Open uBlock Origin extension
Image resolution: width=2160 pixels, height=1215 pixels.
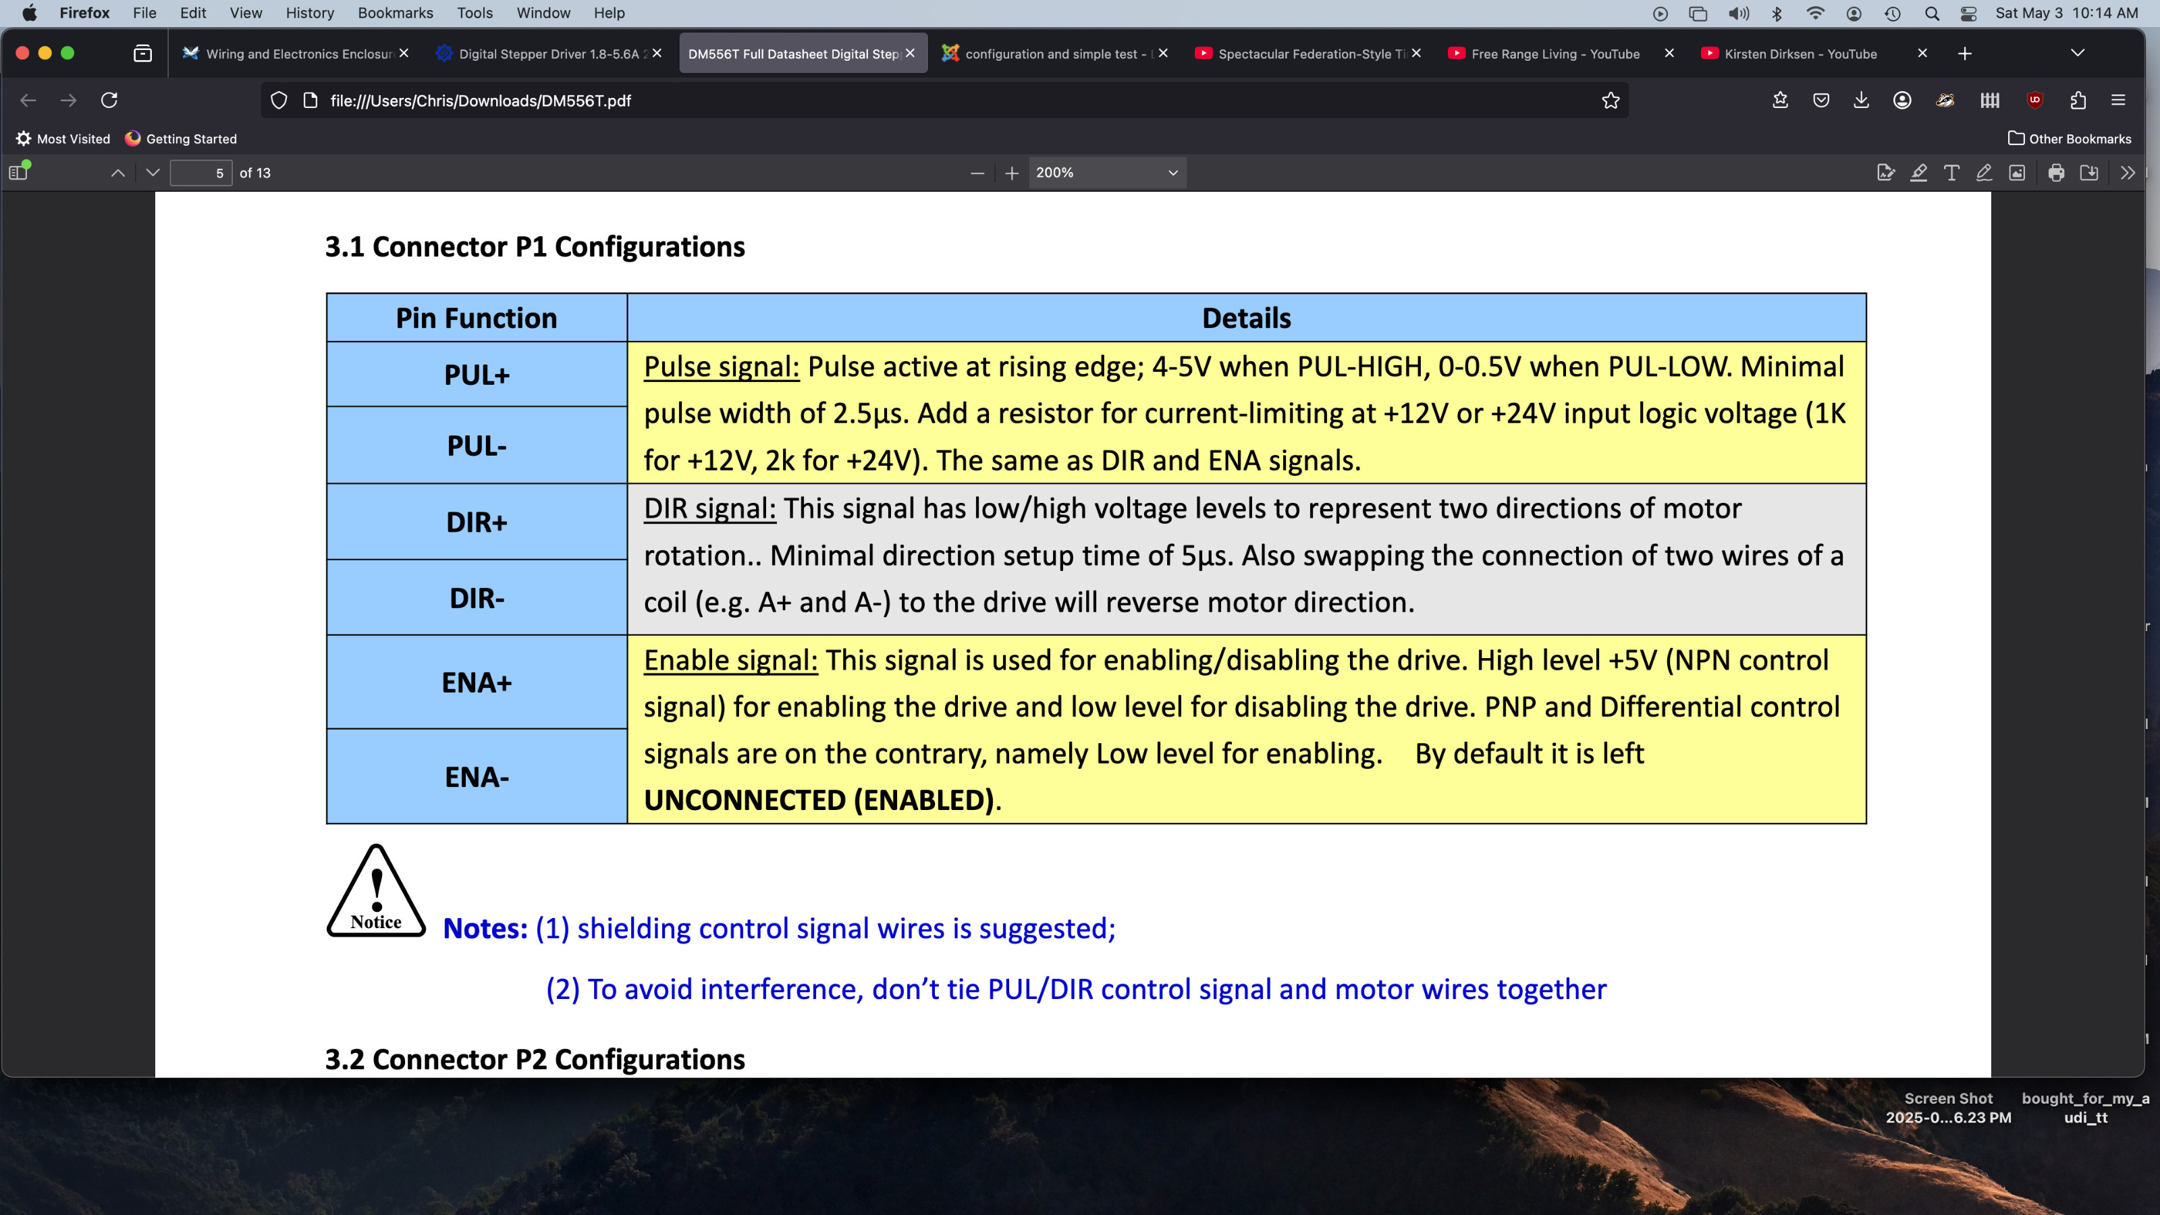[2035, 101]
